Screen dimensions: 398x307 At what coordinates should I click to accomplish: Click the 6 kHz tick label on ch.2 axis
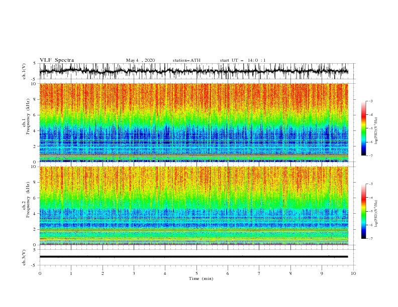(x=35, y=198)
